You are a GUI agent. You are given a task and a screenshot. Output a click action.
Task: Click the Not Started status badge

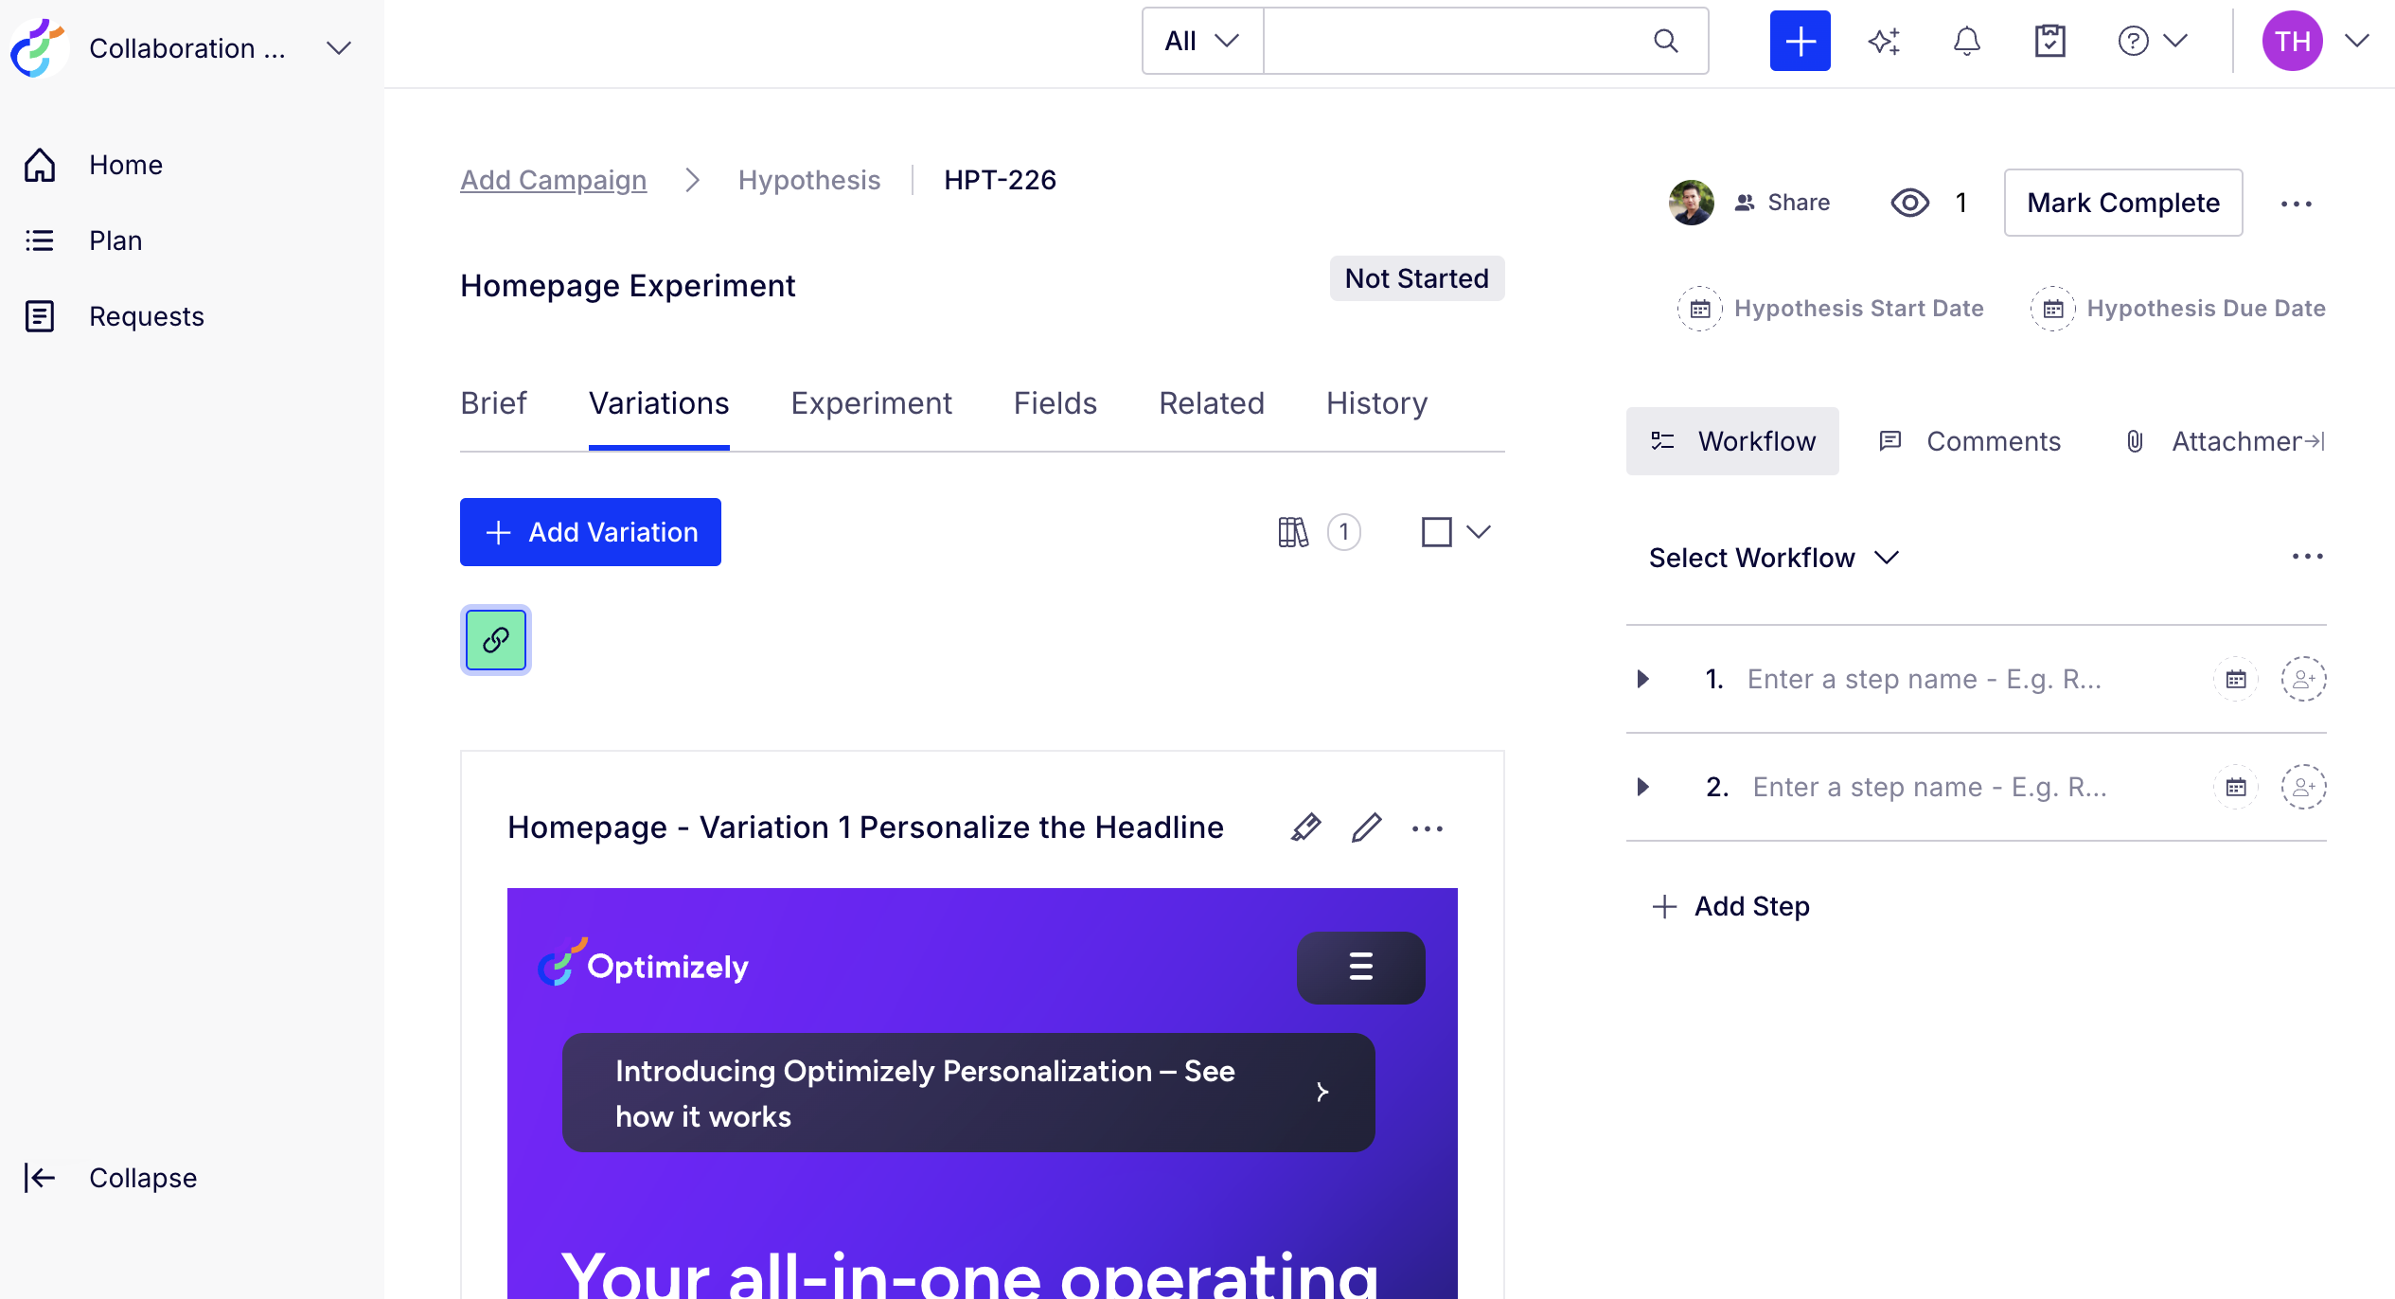tap(1417, 278)
